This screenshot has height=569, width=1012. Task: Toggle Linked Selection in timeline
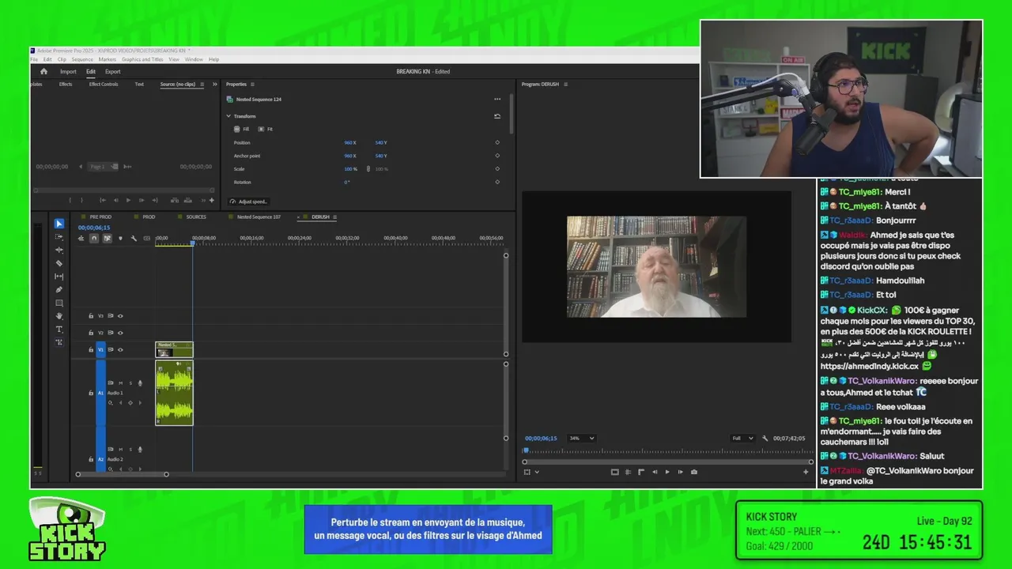107,238
